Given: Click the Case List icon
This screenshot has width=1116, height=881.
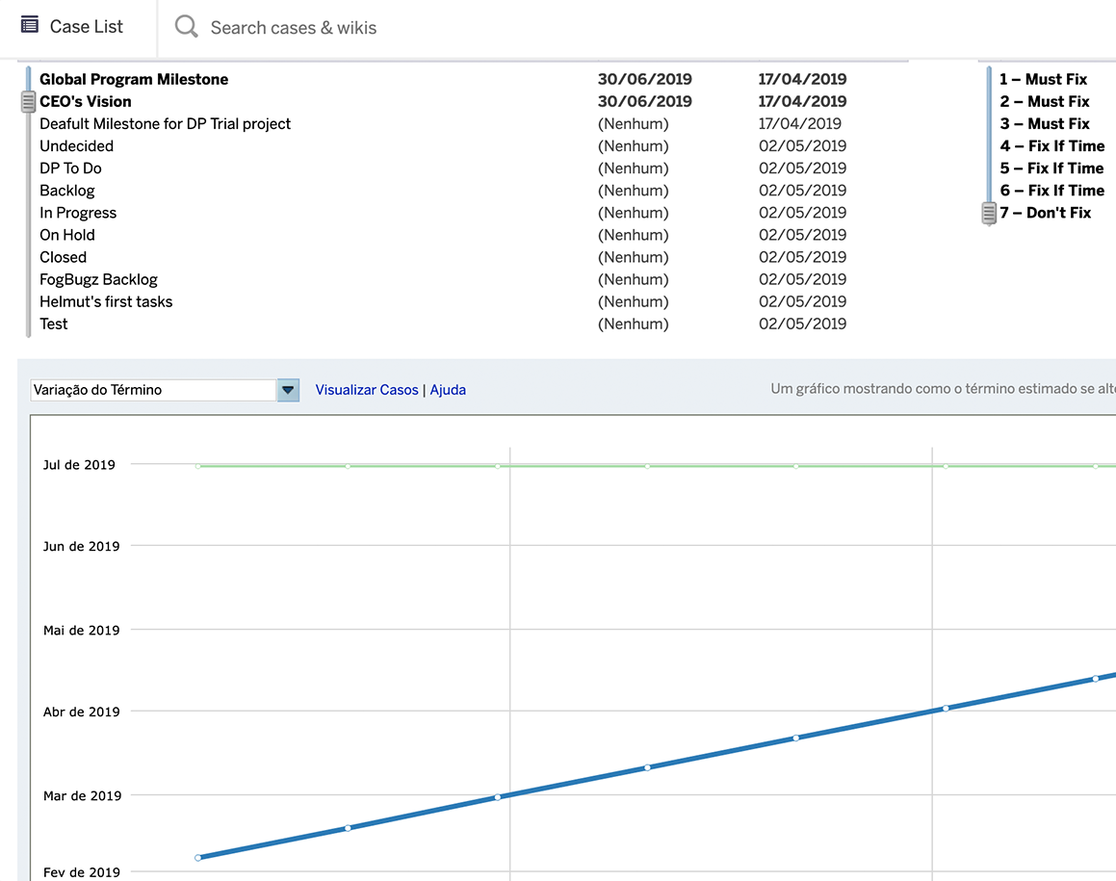Looking at the screenshot, I should tap(30, 26).
